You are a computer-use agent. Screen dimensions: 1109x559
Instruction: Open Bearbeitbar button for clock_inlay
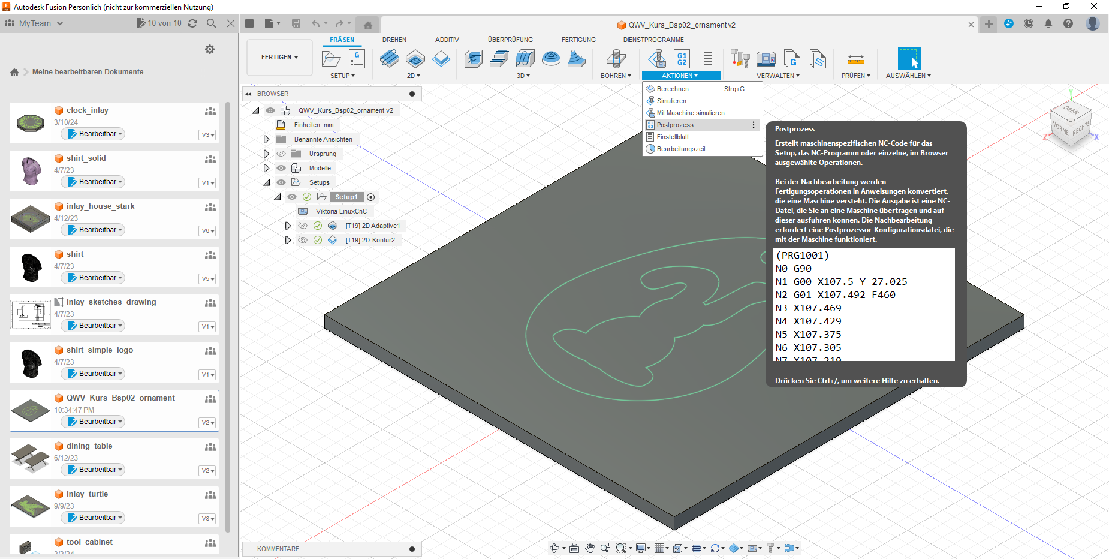click(x=94, y=134)
